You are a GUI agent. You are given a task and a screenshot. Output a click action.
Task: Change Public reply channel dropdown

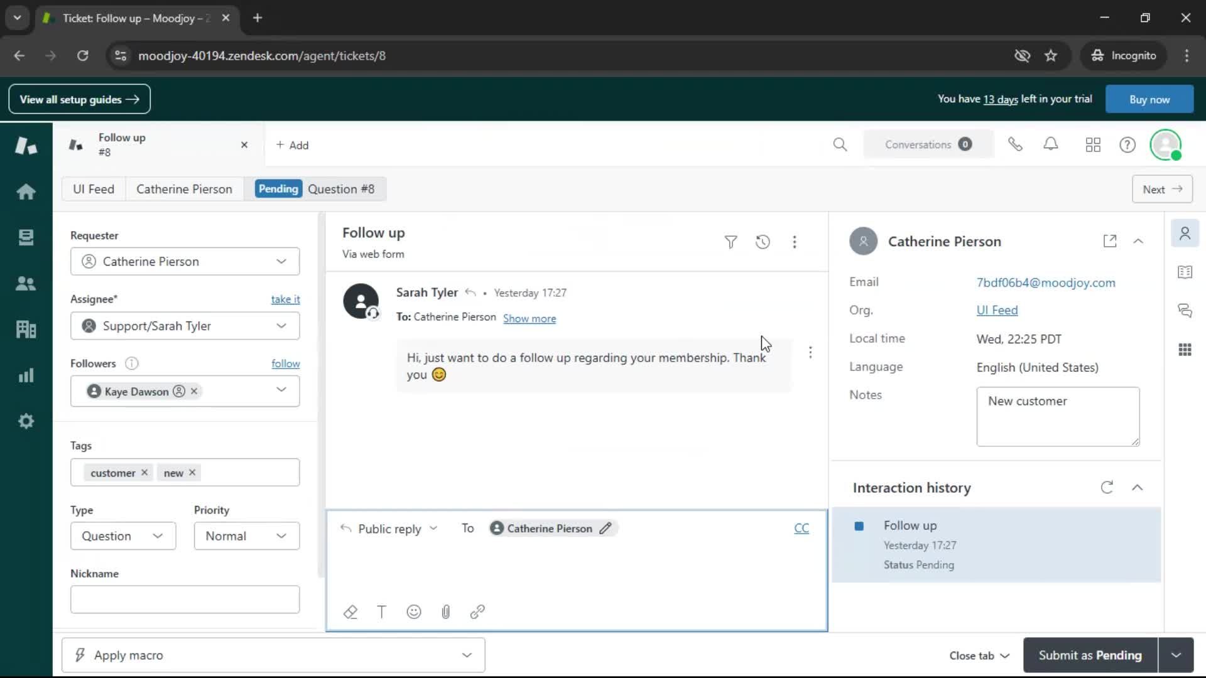coord(389,529)
